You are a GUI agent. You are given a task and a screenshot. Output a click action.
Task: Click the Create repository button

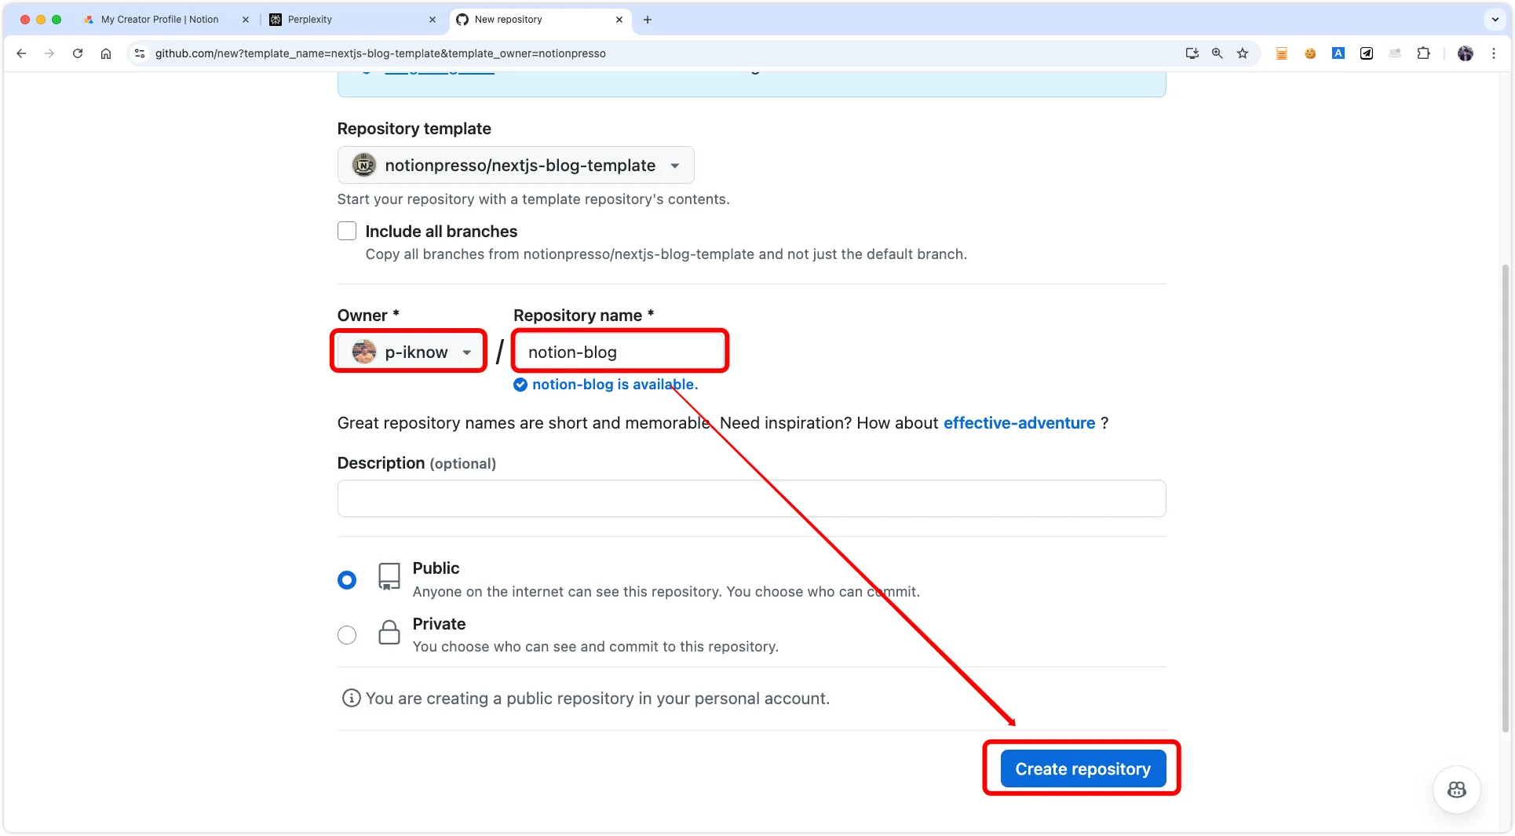(x=1082, y=769)
